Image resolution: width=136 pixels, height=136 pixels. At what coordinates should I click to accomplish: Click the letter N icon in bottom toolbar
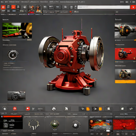pos(66,109)
